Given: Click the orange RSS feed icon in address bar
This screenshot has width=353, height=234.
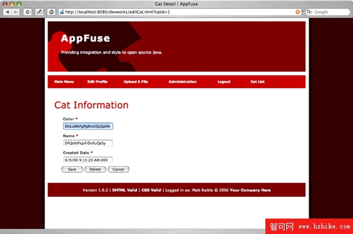Looking at the screenshot, I should tap(297, 12).
